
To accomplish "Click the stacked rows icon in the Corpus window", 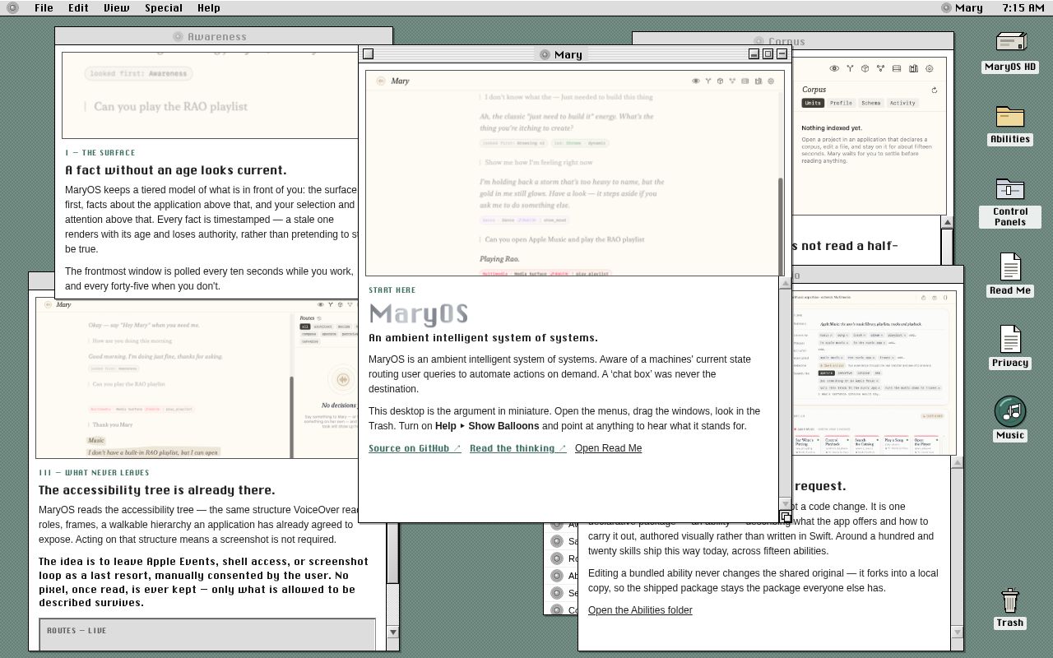I will pyautogui.click(x=897, y=68).
